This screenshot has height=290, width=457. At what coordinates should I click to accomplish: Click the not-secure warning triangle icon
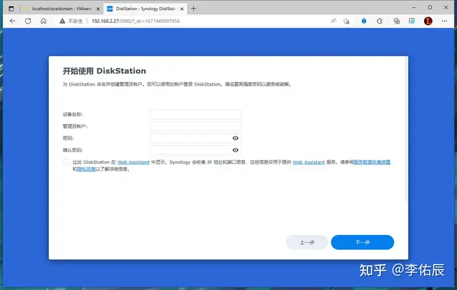(62, 21)
